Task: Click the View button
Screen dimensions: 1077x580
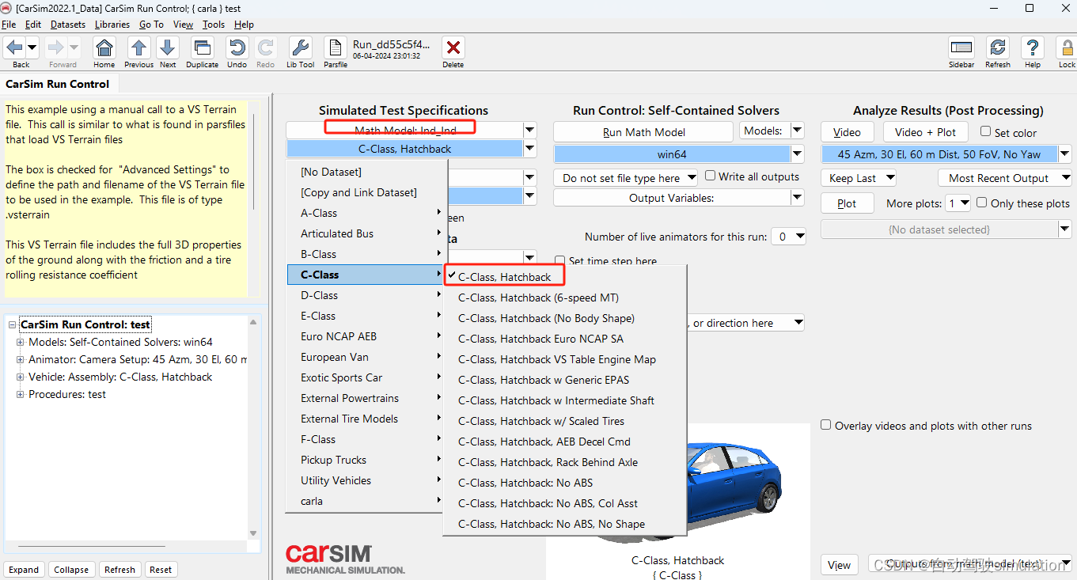Action: coord(839,565)
